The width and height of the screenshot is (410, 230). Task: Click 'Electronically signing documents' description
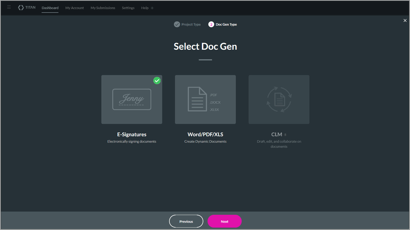[132, 142]
